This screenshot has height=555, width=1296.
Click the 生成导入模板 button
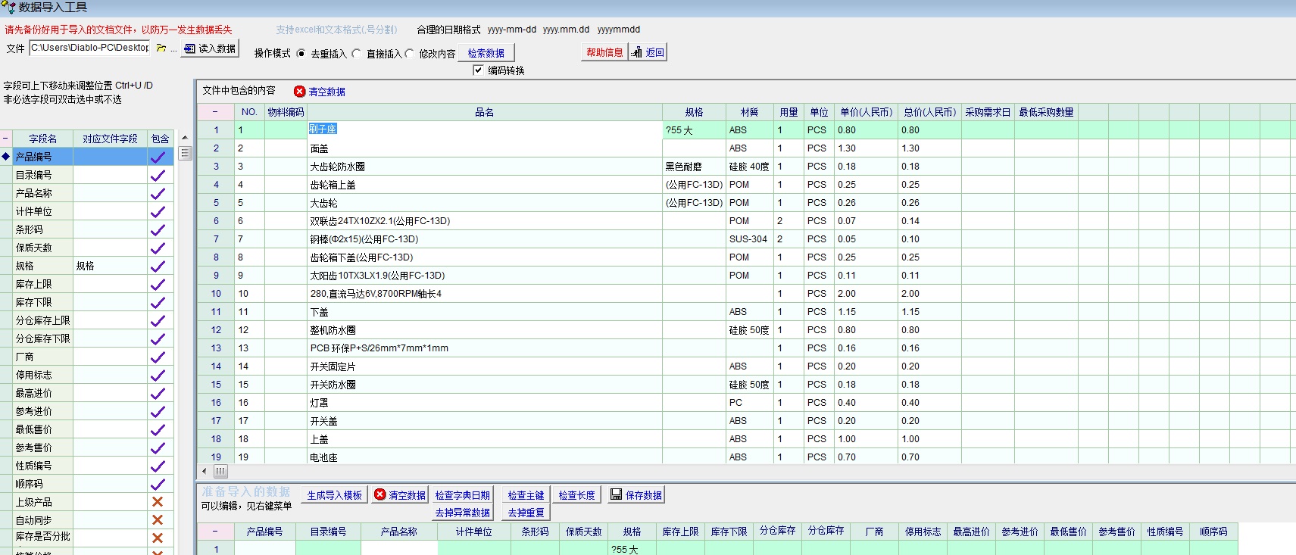[x=334, y=495]
